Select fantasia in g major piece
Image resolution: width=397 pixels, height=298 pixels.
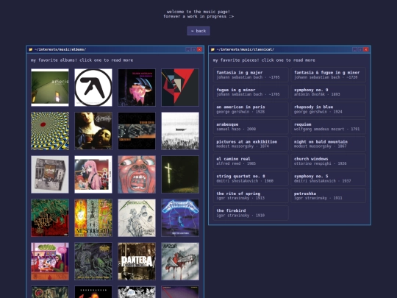pyautogui.click(x=251, y=75)
